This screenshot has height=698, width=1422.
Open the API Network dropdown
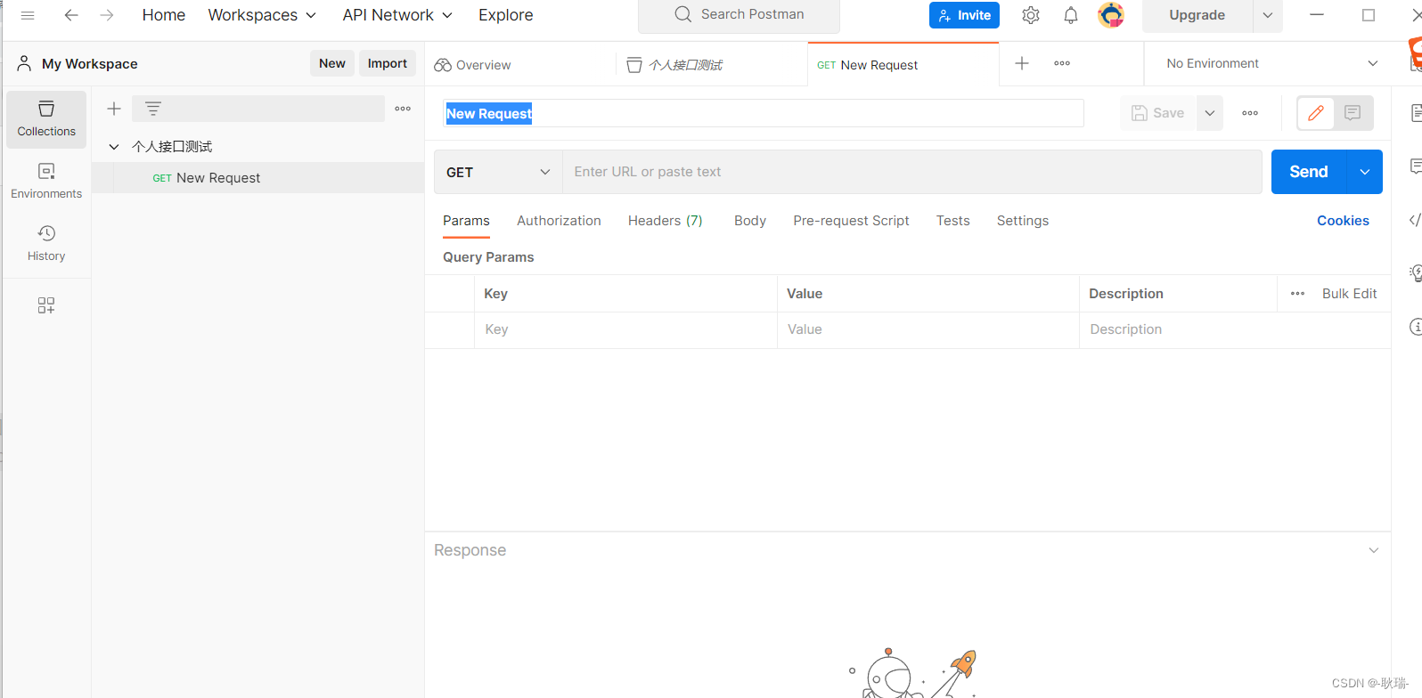[x=397, y=15]
